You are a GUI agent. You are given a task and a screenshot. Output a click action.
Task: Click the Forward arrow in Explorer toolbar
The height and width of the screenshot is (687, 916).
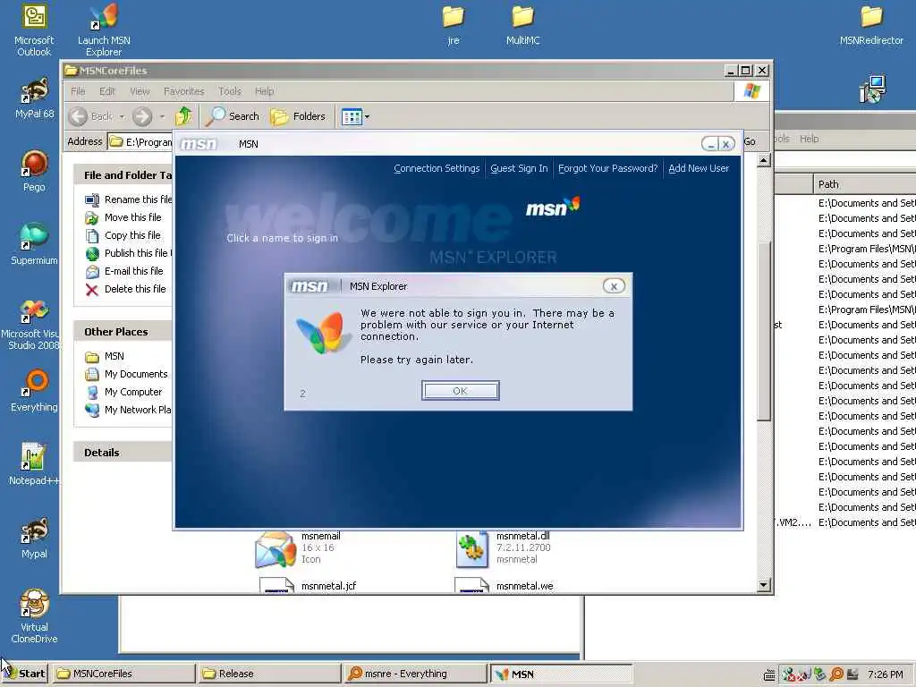pos(142,117)
